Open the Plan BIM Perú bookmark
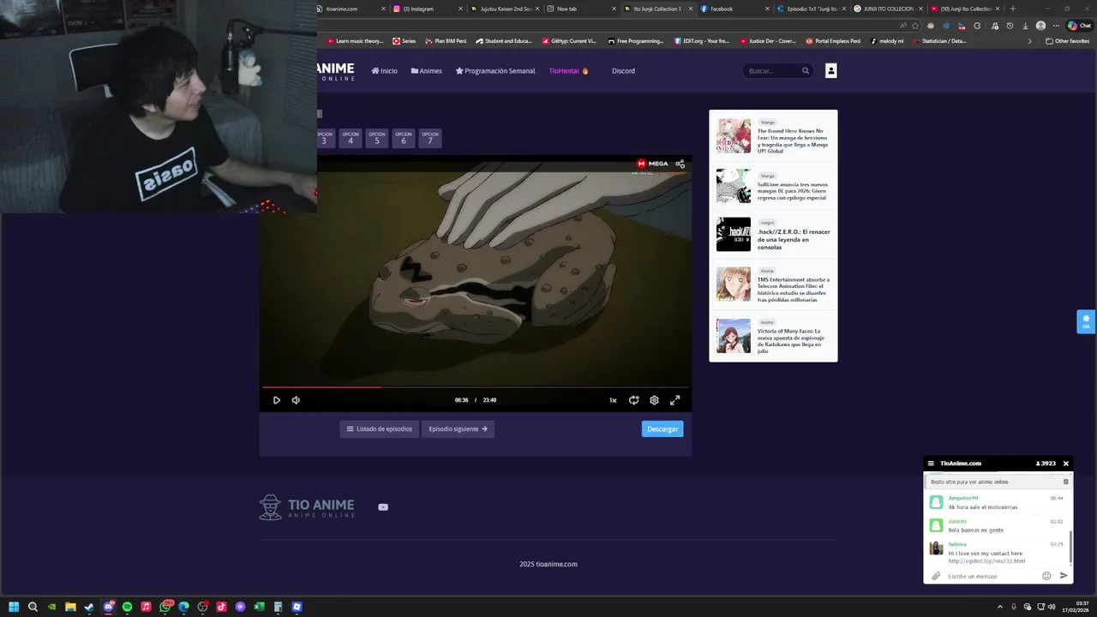1097x617 pixels. tap(446, 41)
